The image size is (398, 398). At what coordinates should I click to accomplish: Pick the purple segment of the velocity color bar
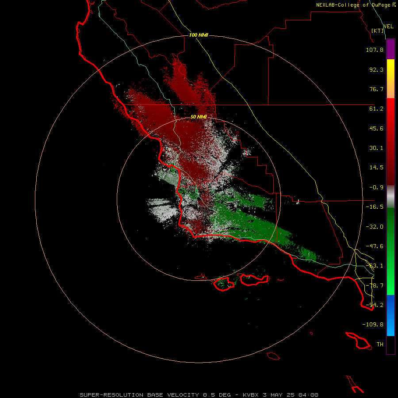pyautogui.click(x=390, y=49)
